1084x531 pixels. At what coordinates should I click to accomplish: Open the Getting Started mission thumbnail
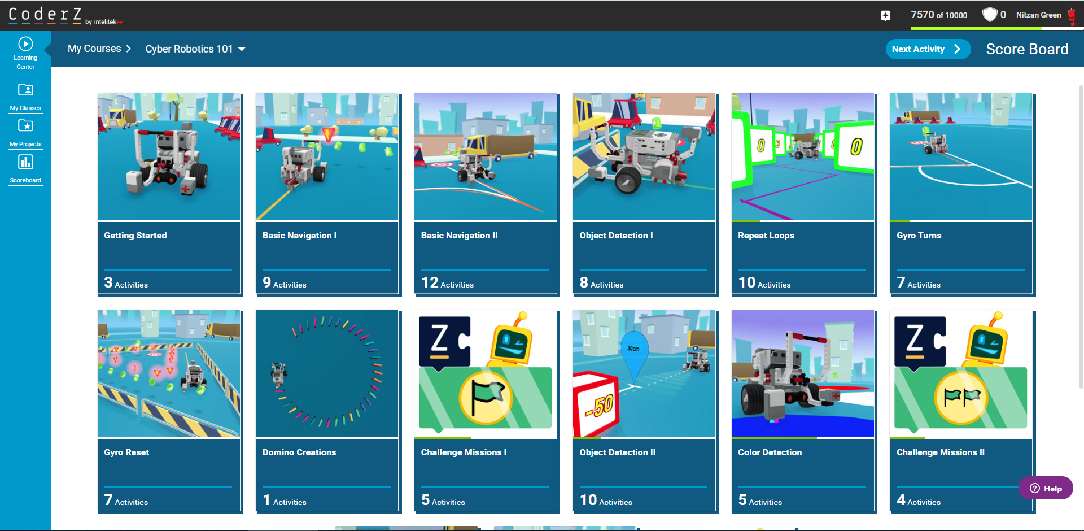coord(169,156)
